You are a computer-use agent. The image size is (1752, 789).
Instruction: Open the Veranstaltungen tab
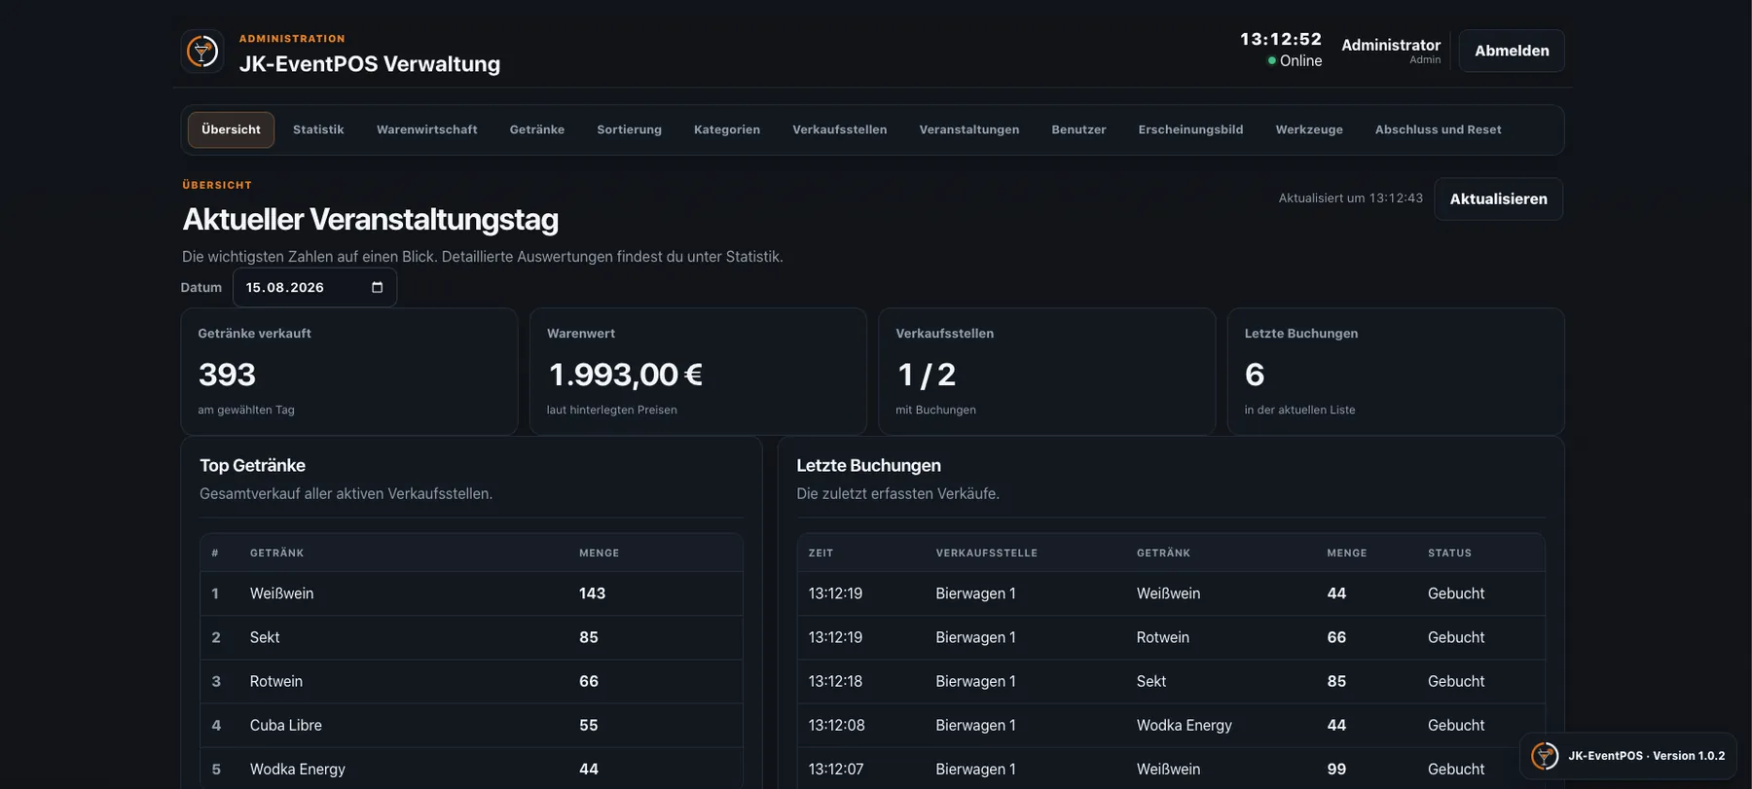pos(969,129)
